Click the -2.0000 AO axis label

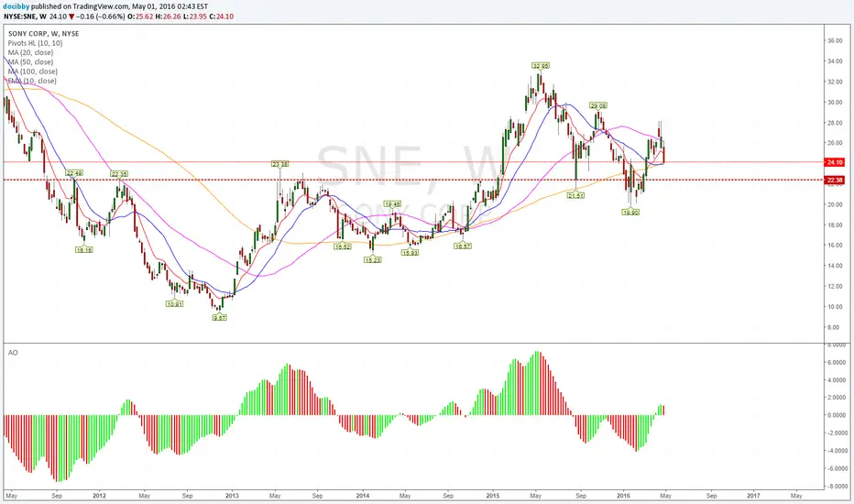coord(837,433)
